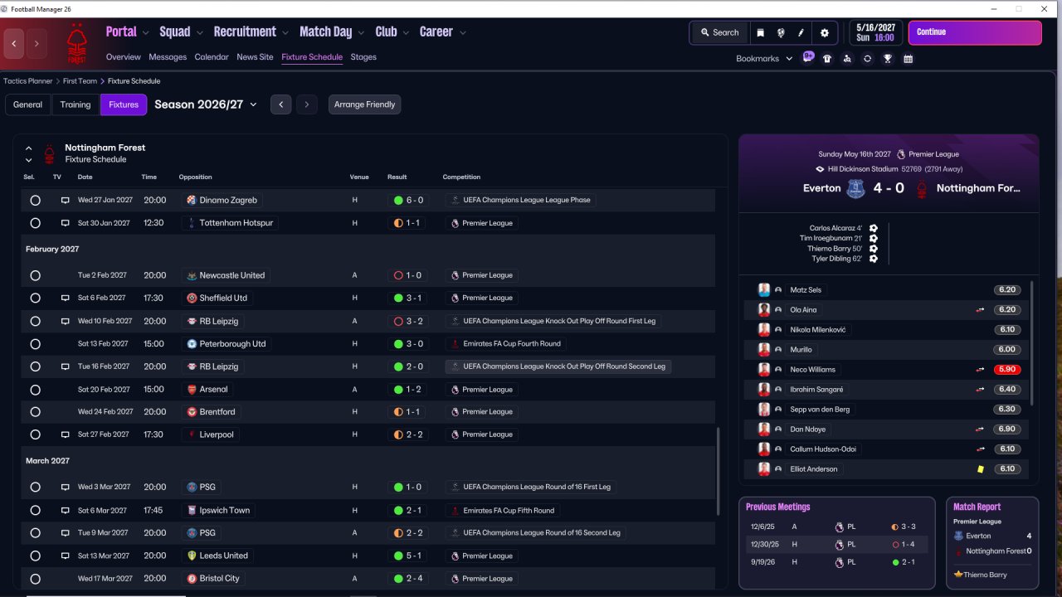Viewport: 1062px width, 597px height.
Task: Switch to the News Site tab
Action: click(x=255, y=57)
